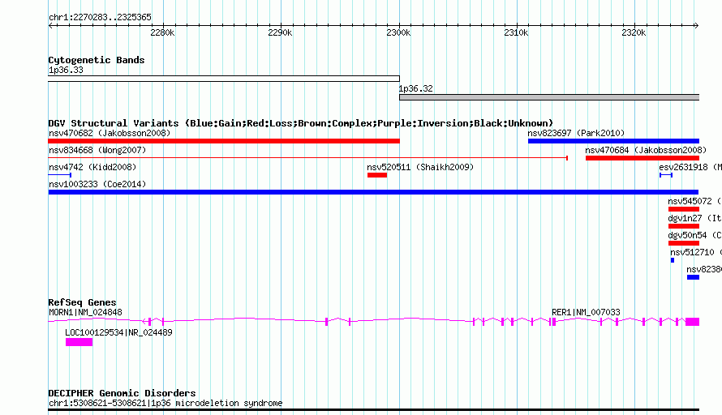Click the 1p36.32 band label

pos(416,88)
